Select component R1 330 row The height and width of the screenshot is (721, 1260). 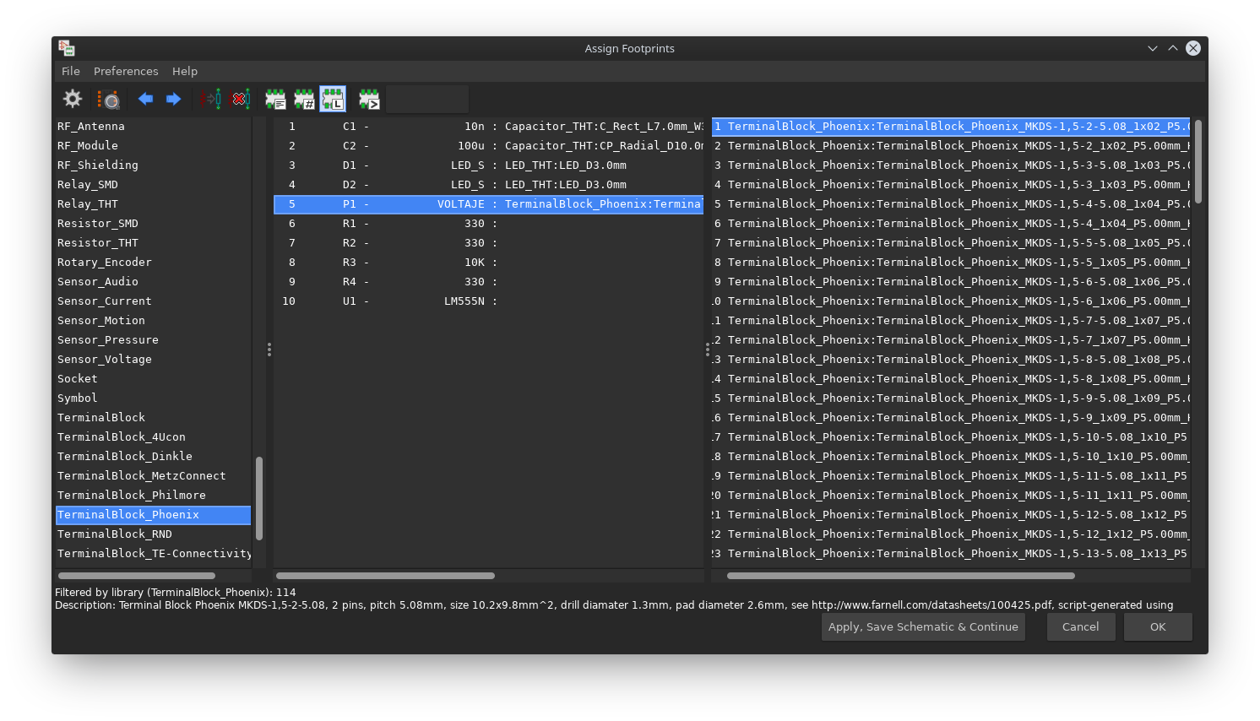point(489,224)
